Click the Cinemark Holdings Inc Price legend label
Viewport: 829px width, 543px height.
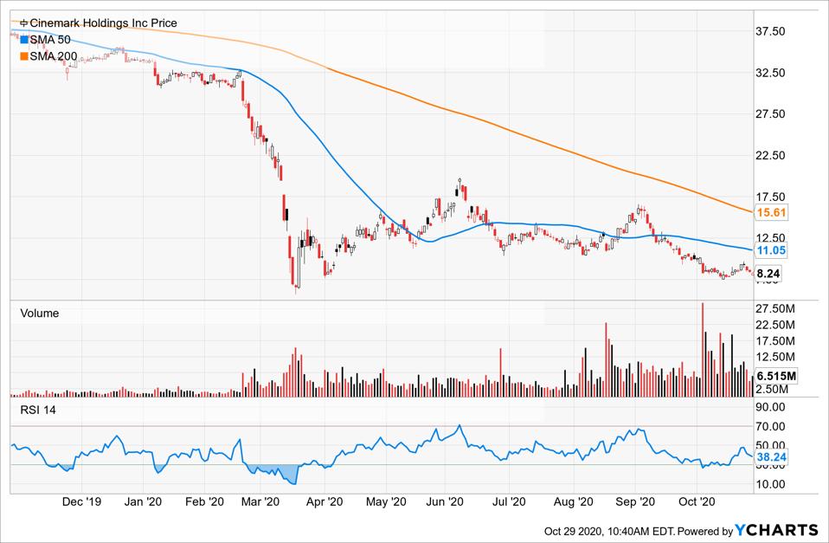tap(103, 23)
